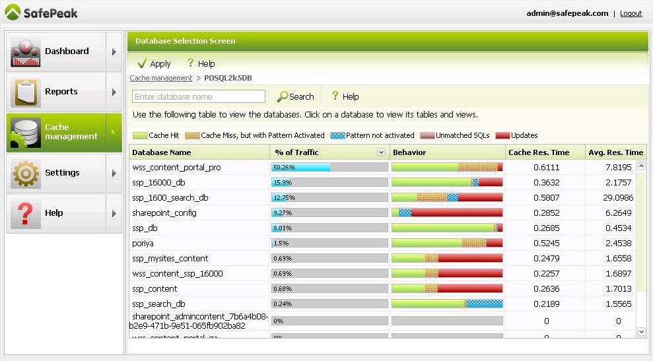Click the 0.2189 cache response value
This screenshot has height=361, width=653.
click(x=547, y=304)
